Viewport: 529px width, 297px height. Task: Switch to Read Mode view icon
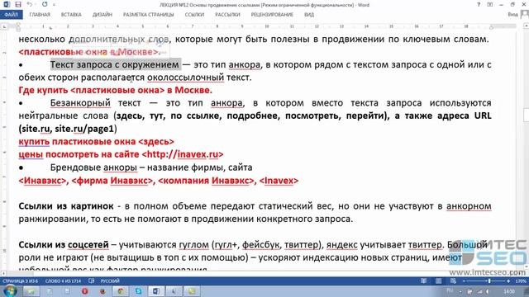coord(423,280)
